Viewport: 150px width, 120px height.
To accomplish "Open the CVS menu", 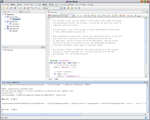I will [57, 5].
